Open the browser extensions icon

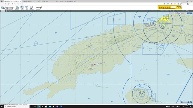point(171,4)
